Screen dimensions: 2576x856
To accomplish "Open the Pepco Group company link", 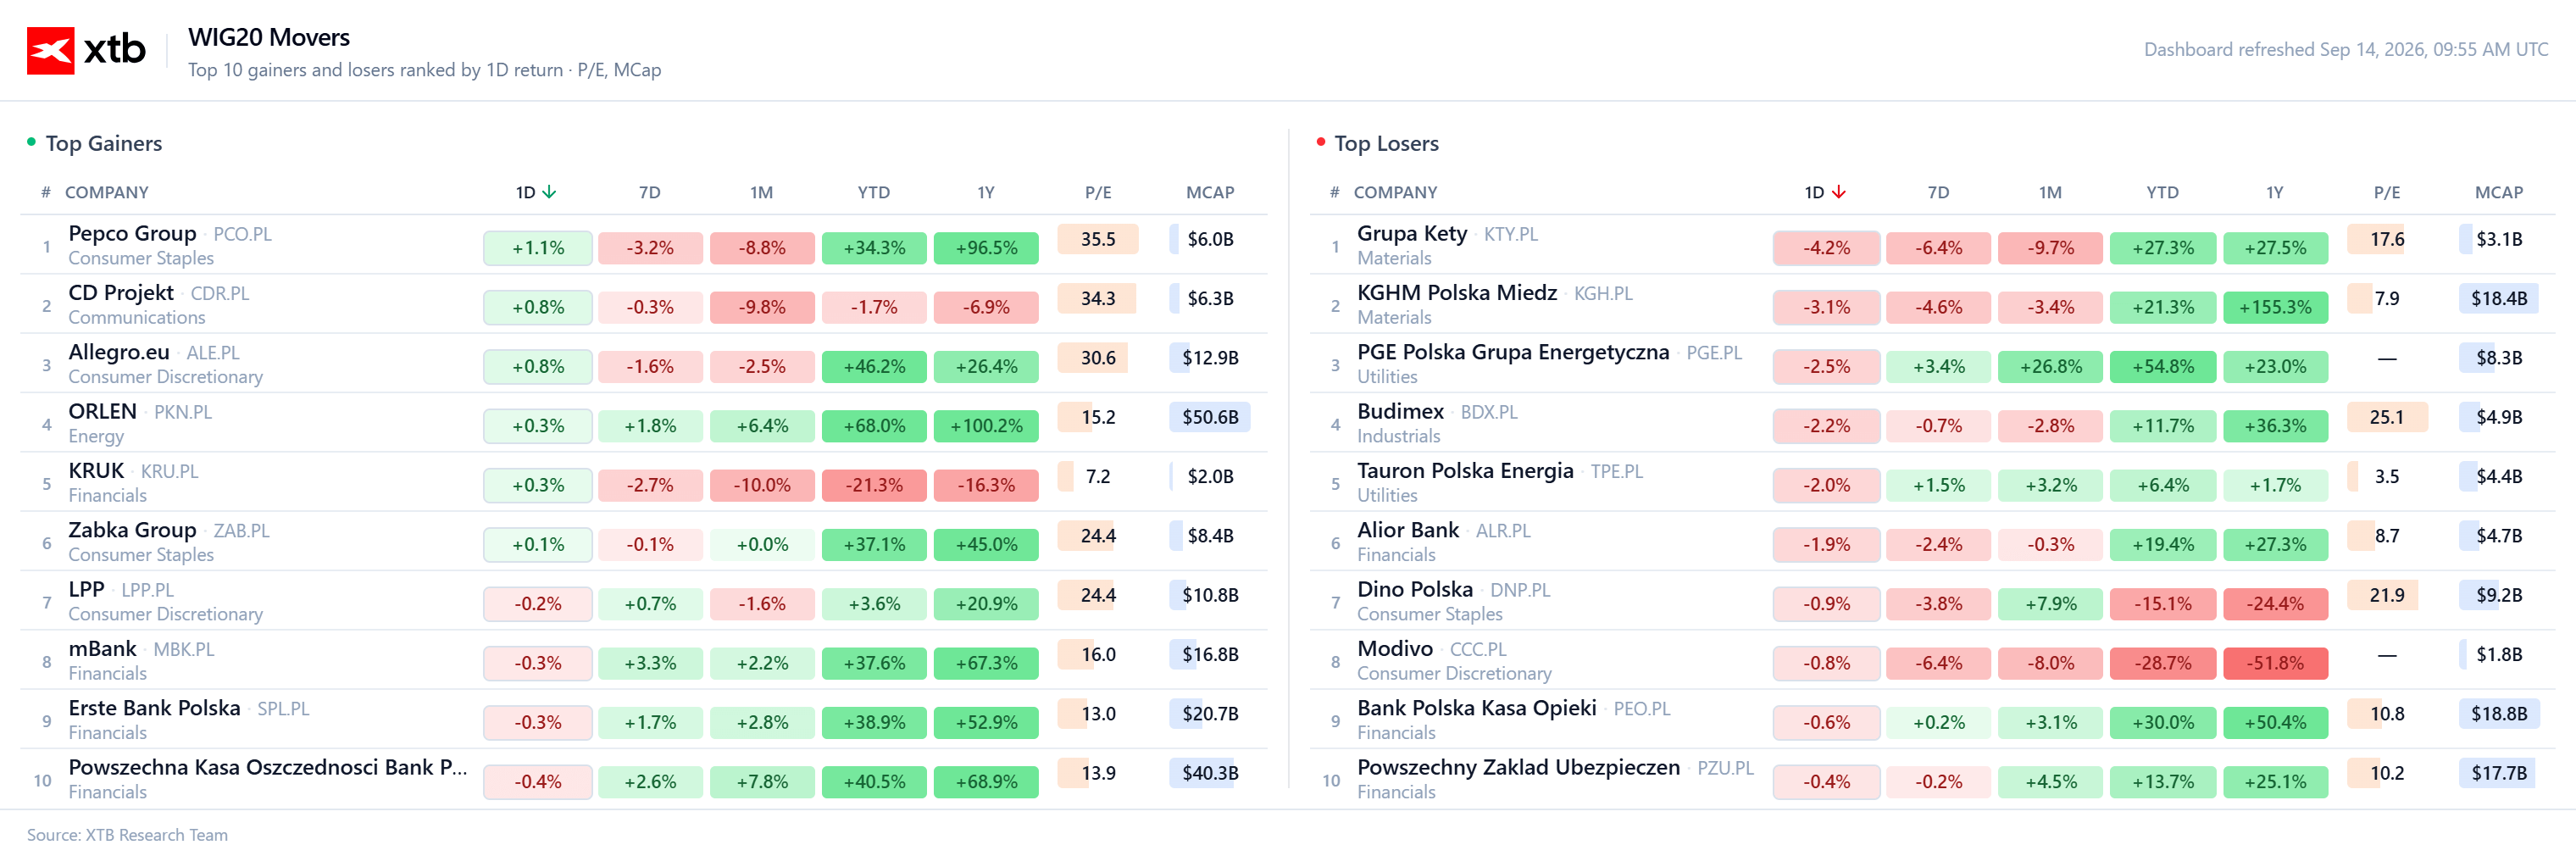I will pyautogui.click(x=132, y=233).
